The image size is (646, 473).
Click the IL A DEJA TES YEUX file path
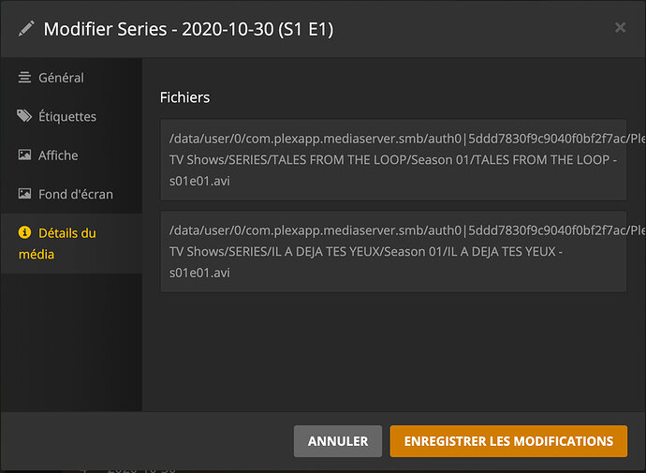tap(393, 251)
